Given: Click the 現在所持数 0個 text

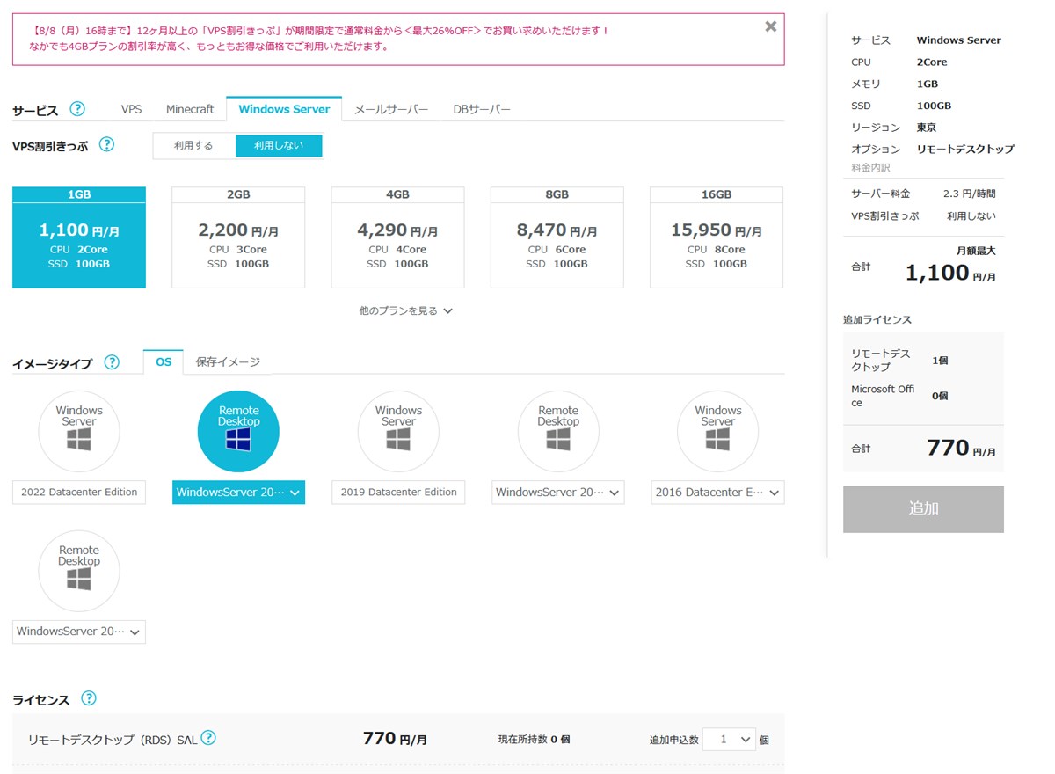Looking at the screenshot, I should click(534, 740).
